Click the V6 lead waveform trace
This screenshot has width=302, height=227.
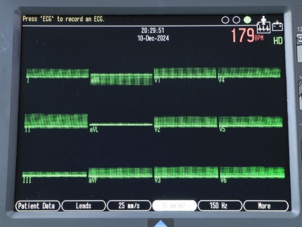pos(252,173)
